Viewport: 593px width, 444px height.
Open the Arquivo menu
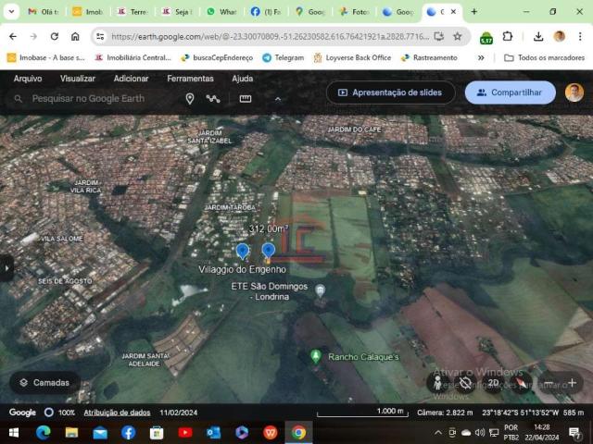click(28, 79)
